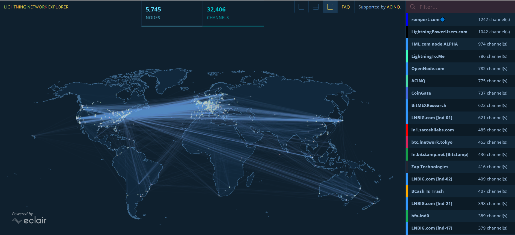
Task: Select the full-map layout icon
Action: [301, 7]
